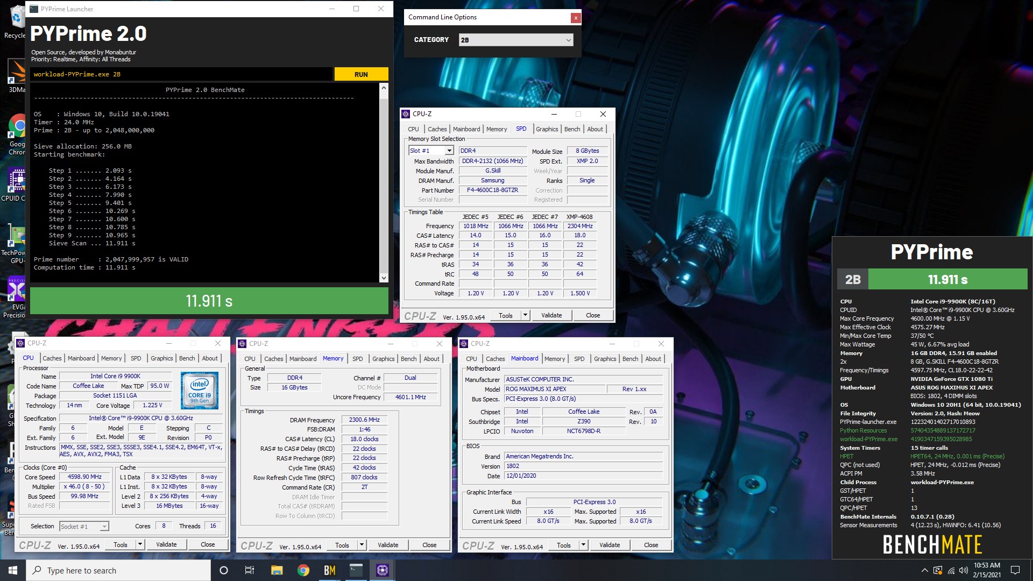The width and height of the screenshot is (1033, 581).
Task: Open Bench tab in Memory window
Action: click(408, 359)
